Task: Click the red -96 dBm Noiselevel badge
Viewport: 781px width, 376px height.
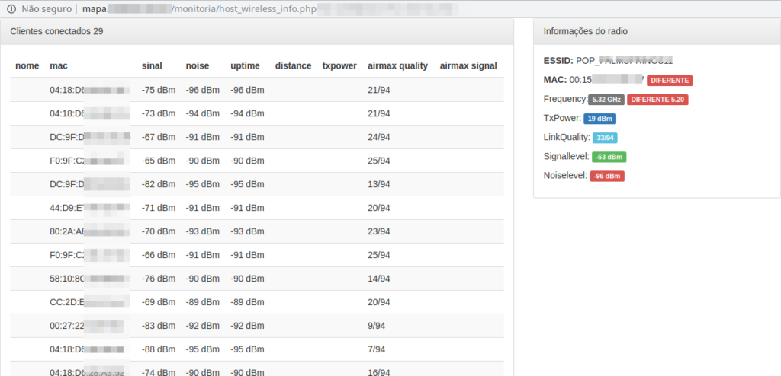Action: point(607,176)
